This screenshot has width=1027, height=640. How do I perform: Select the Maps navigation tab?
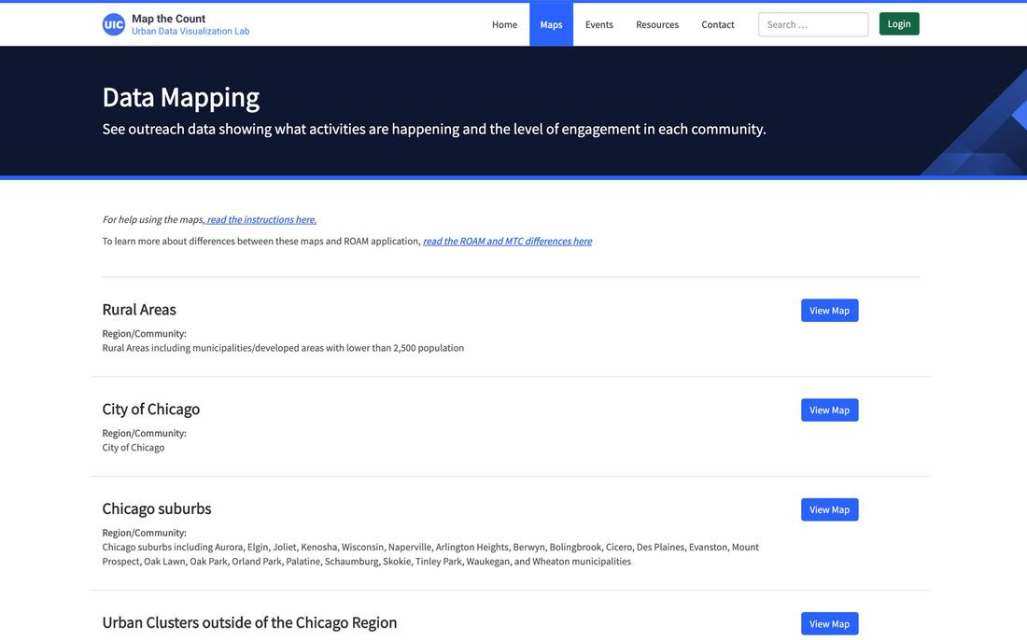tap(551, 24)
